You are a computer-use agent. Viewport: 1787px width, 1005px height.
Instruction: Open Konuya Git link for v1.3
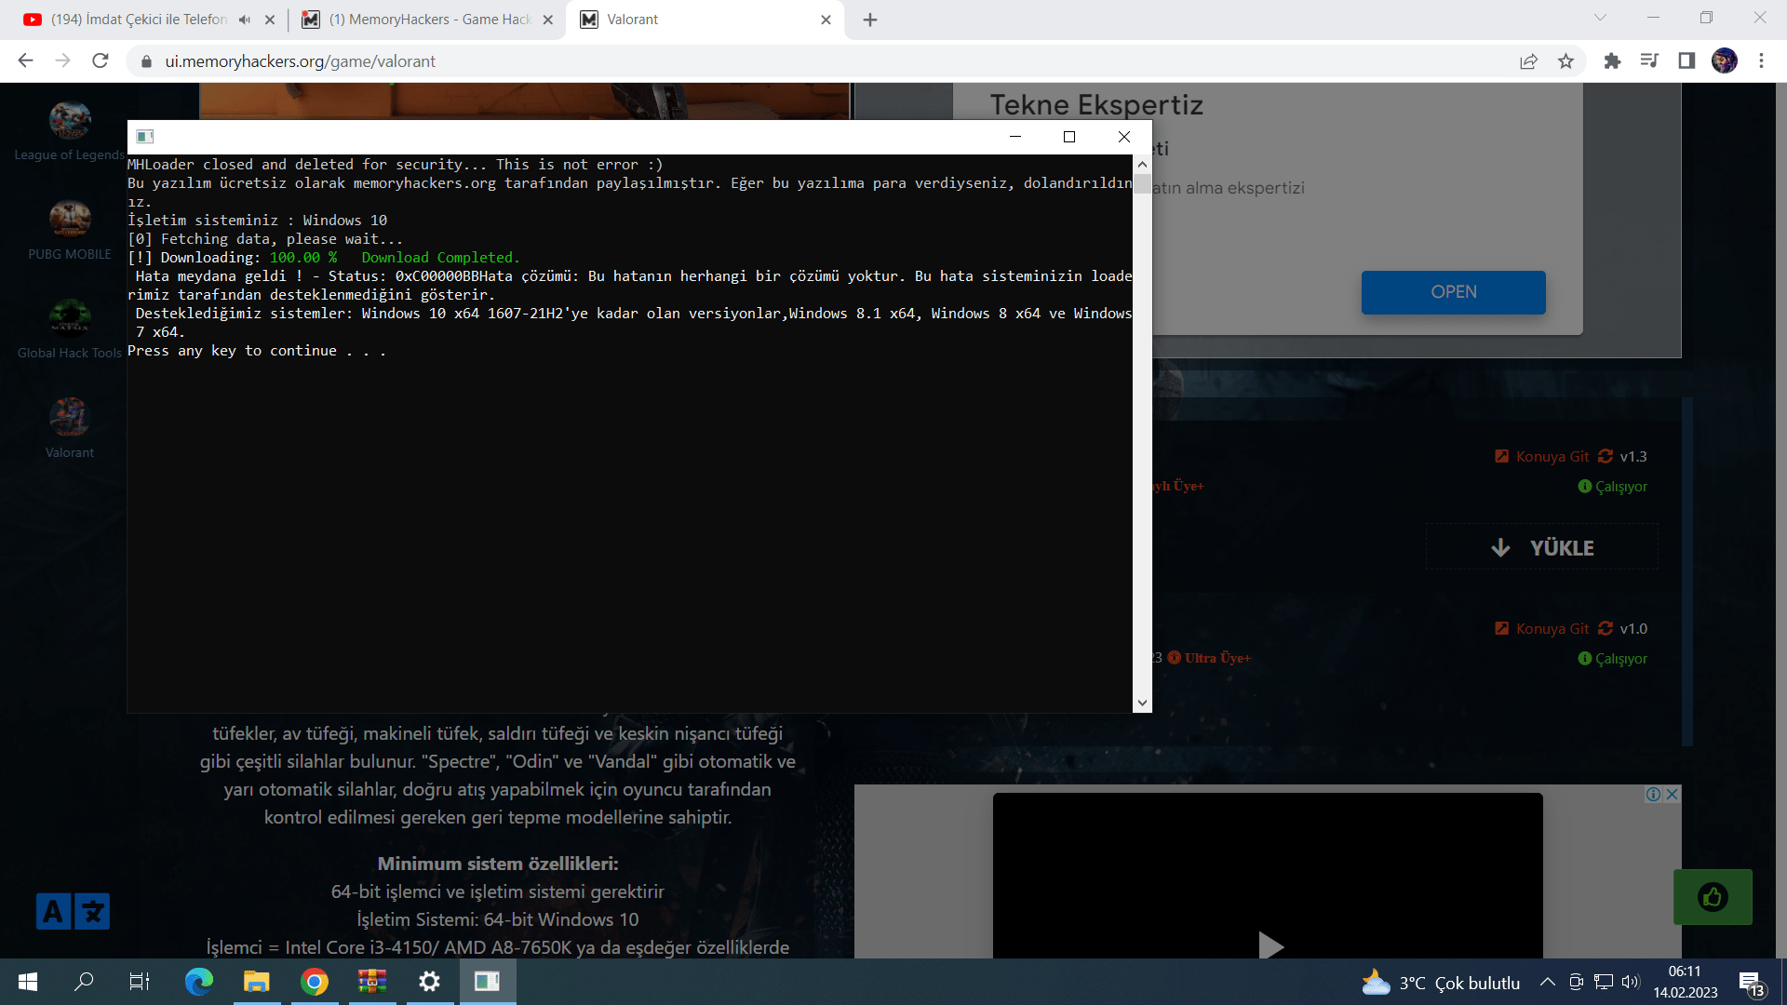click(1552, 456)
